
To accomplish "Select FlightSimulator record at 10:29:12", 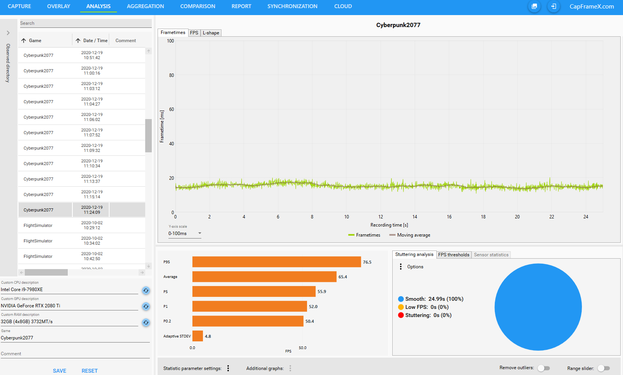I will tap(82, 225).
